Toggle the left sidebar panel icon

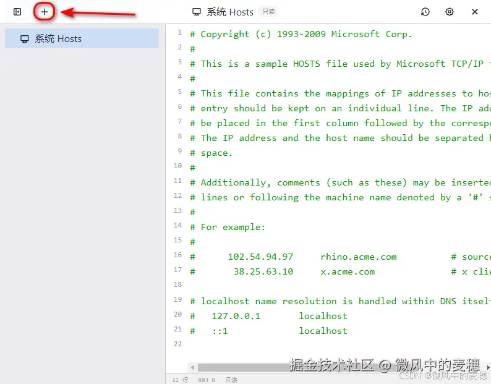[x=17, y=12]
